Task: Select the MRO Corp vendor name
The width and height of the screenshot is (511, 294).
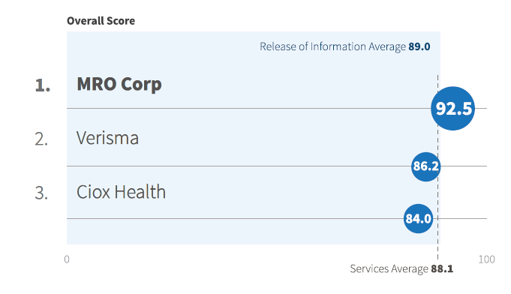Action: coord(119,84)
